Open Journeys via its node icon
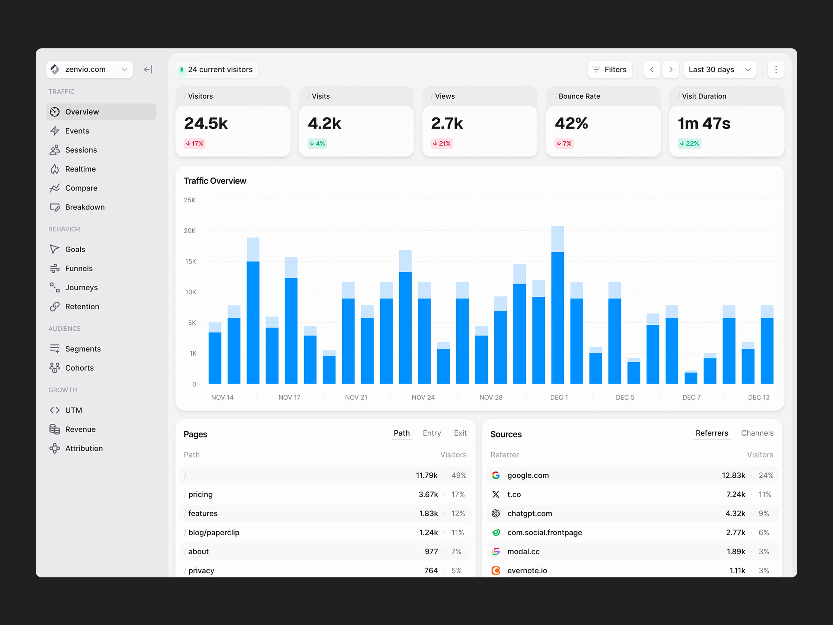This screenshot has height=625, width=833. [x=55, y=288]
